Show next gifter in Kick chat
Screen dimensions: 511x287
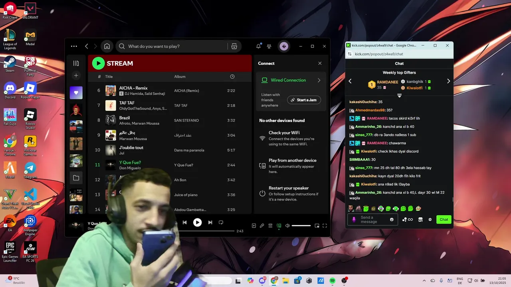(448, 81)
